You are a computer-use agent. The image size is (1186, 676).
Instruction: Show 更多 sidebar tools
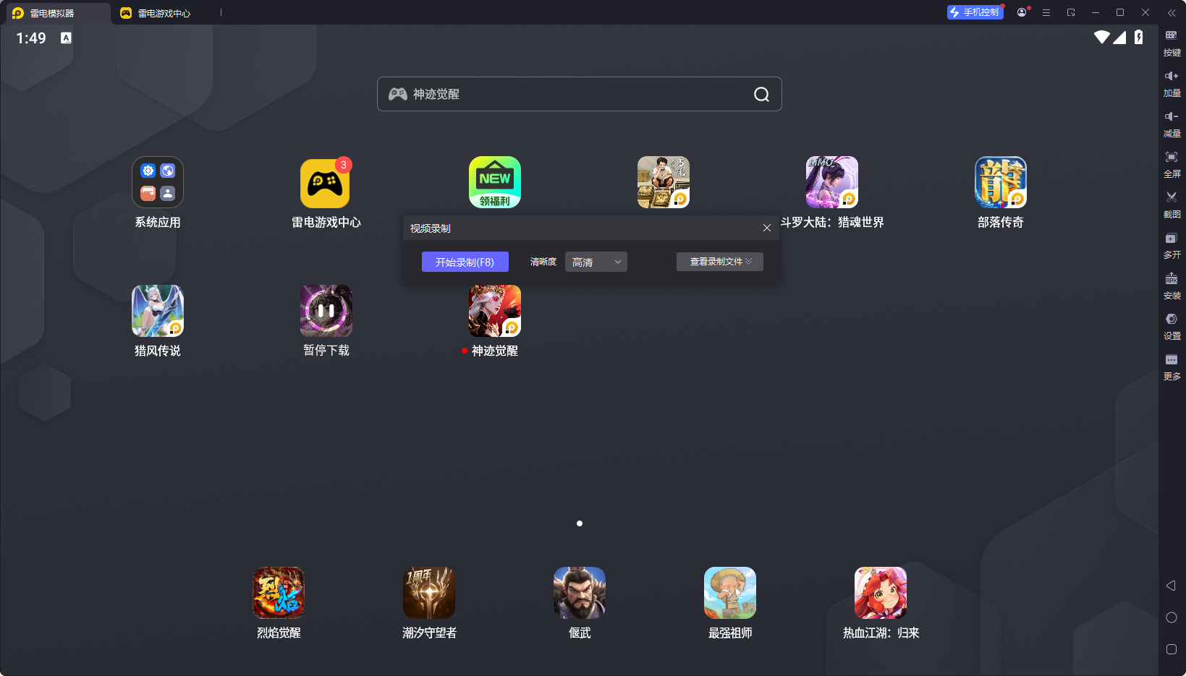click(x=1172, y=367)
